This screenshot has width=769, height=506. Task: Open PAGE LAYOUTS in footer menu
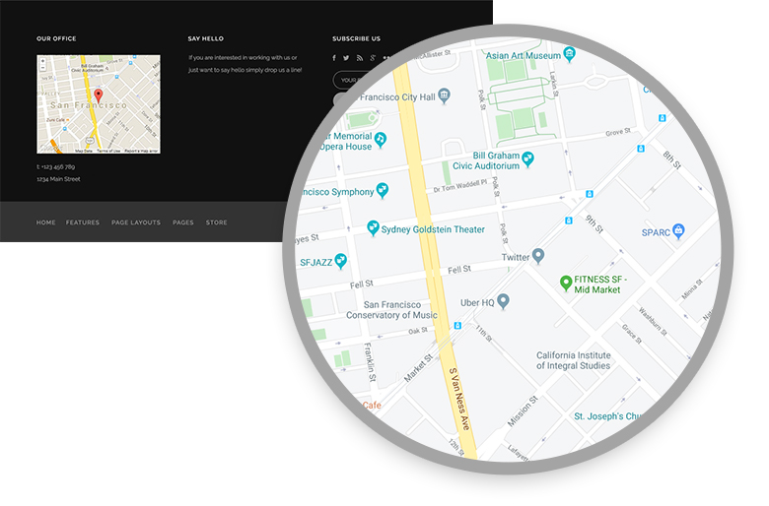coord(136,222)
